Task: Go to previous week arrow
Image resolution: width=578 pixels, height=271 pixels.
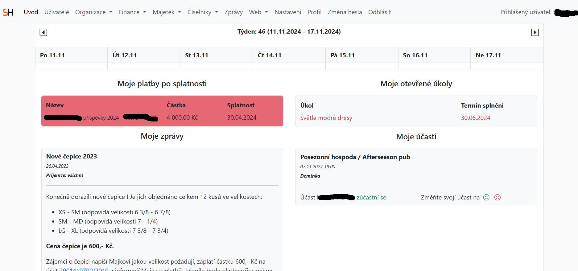Action: (x=43, y=32)
